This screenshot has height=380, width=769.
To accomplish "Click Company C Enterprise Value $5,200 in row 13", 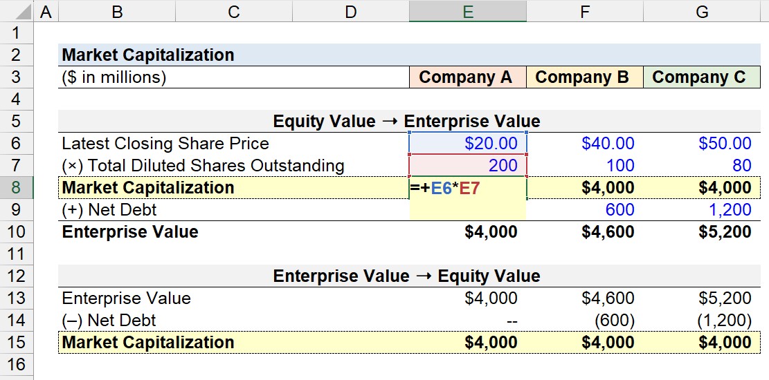I will click(702, 298).
